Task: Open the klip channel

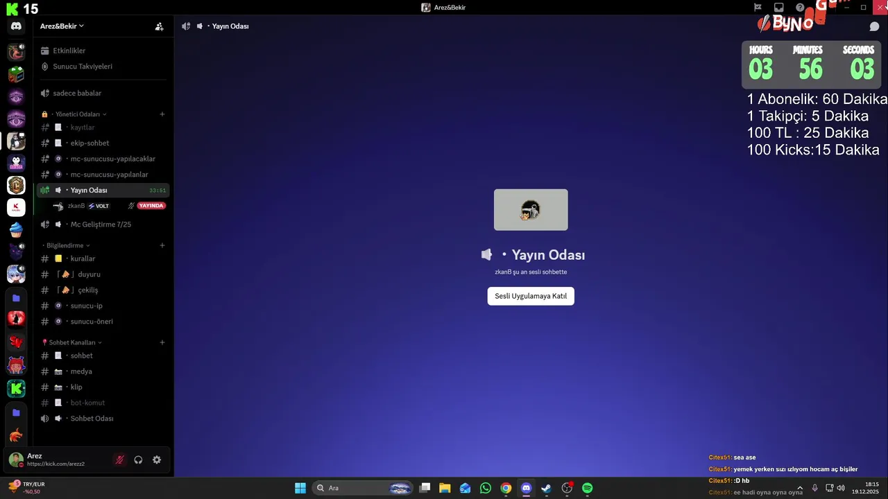Action: coord(103,387)
